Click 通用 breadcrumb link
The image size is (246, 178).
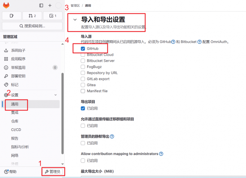click(x=88, y=6)
